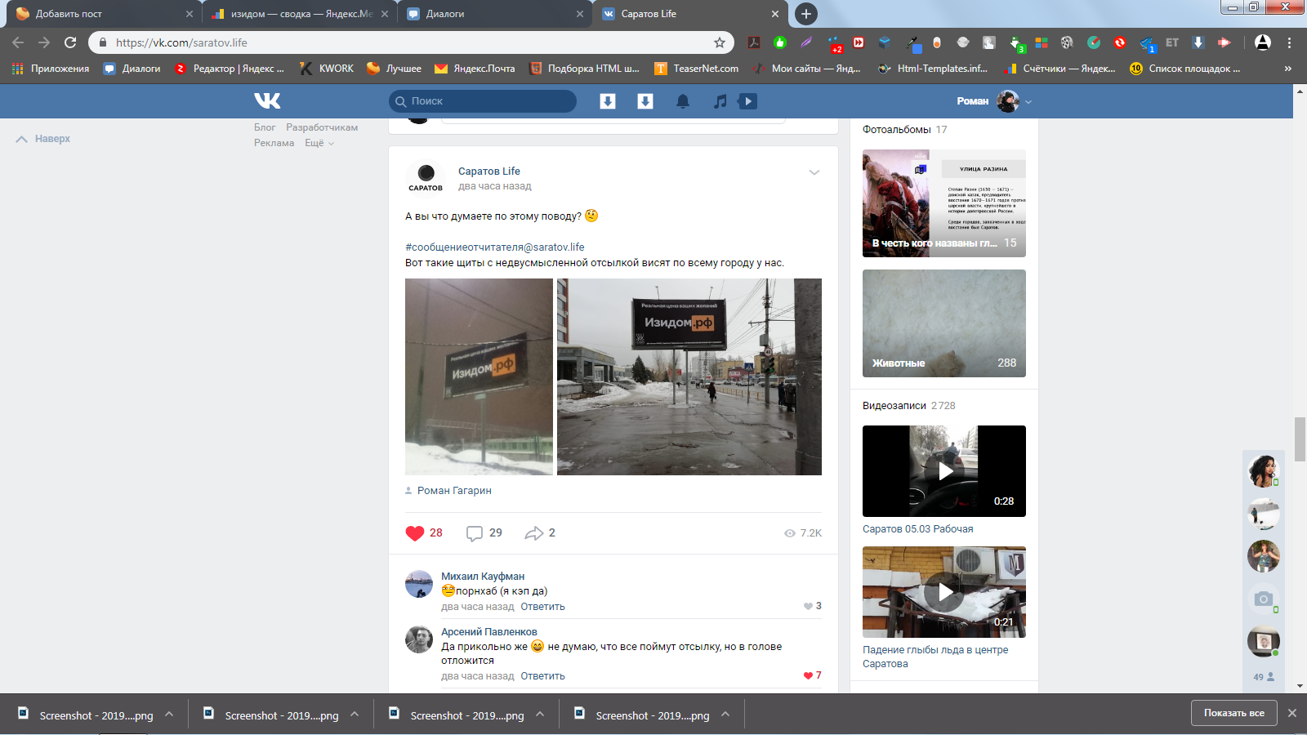Like Арсений Павленков's comment
Screen dimensions: 1307x735
point(808,675)
